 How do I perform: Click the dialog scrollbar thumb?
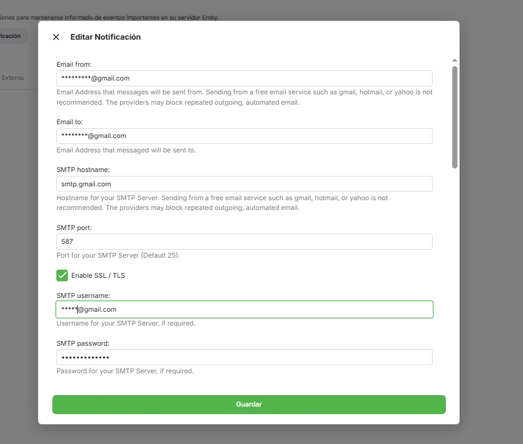pos(455,117)
